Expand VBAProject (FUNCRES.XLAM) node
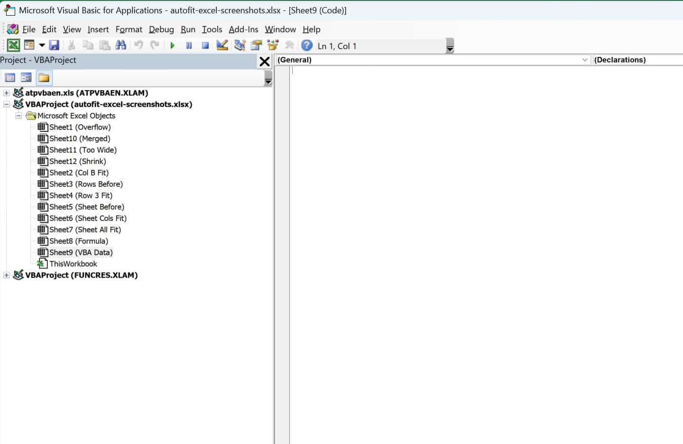The width and height of the screenshot is (683, 444). coord(7,275)
